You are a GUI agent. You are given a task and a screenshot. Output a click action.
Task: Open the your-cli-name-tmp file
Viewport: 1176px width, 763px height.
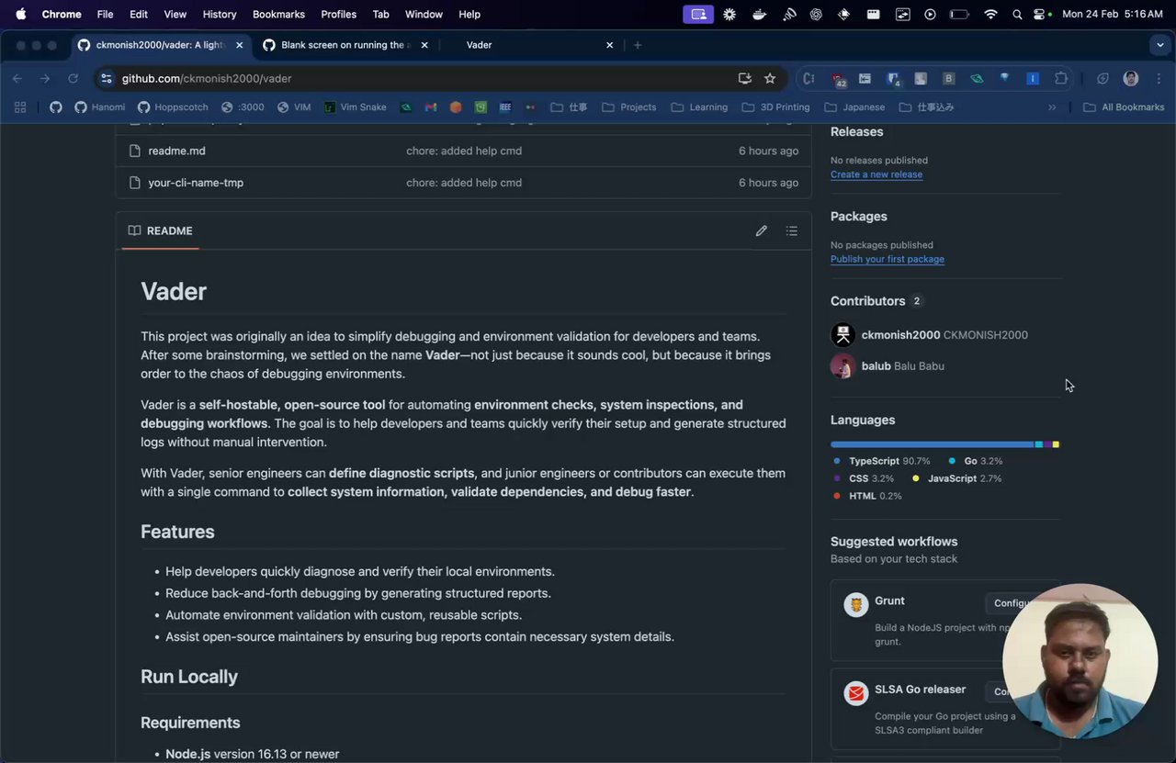point(196,183)
